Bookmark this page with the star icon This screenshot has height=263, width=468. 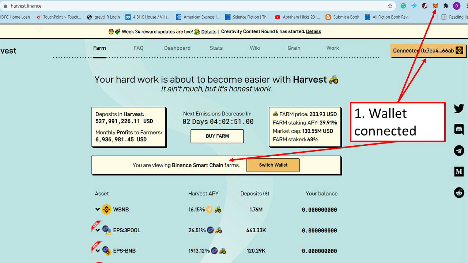pos(390,6)
